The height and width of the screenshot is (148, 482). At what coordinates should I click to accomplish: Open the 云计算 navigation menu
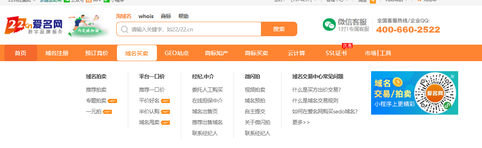pyautogui.click(x=296, y=53)
